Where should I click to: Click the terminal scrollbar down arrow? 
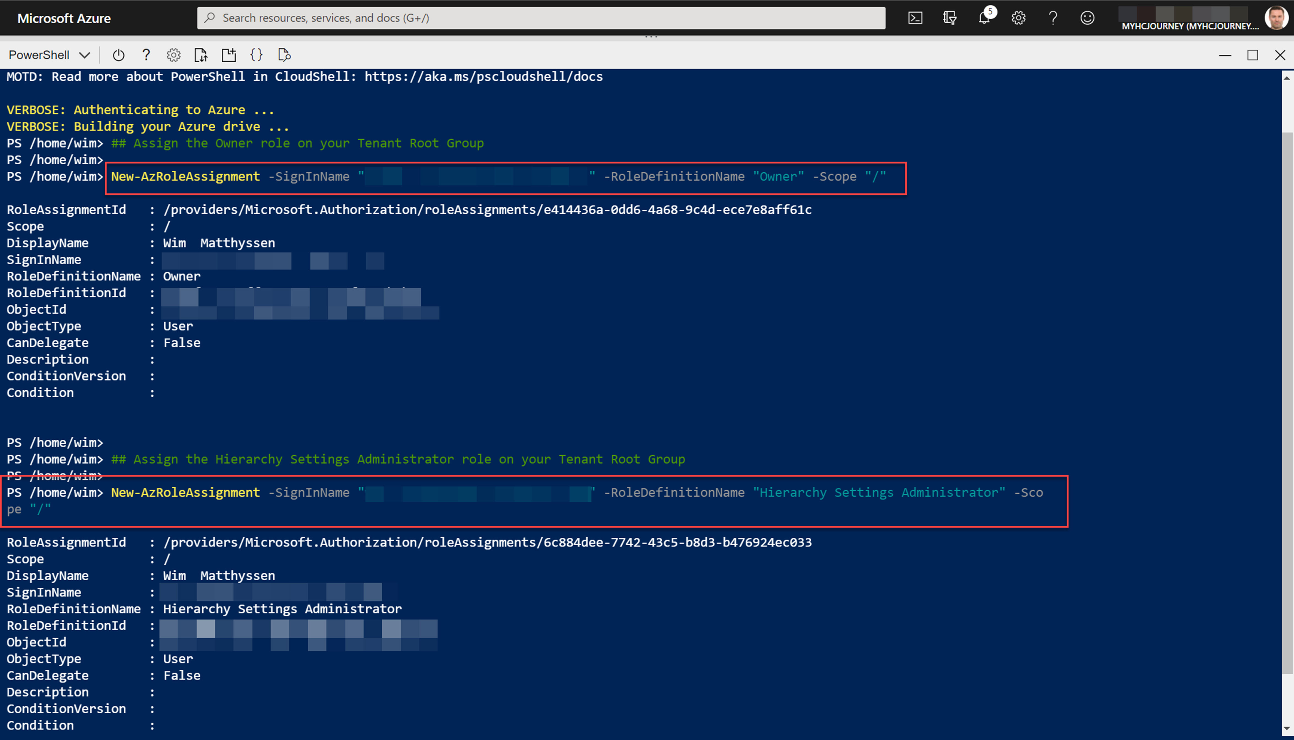(1287, 729)
